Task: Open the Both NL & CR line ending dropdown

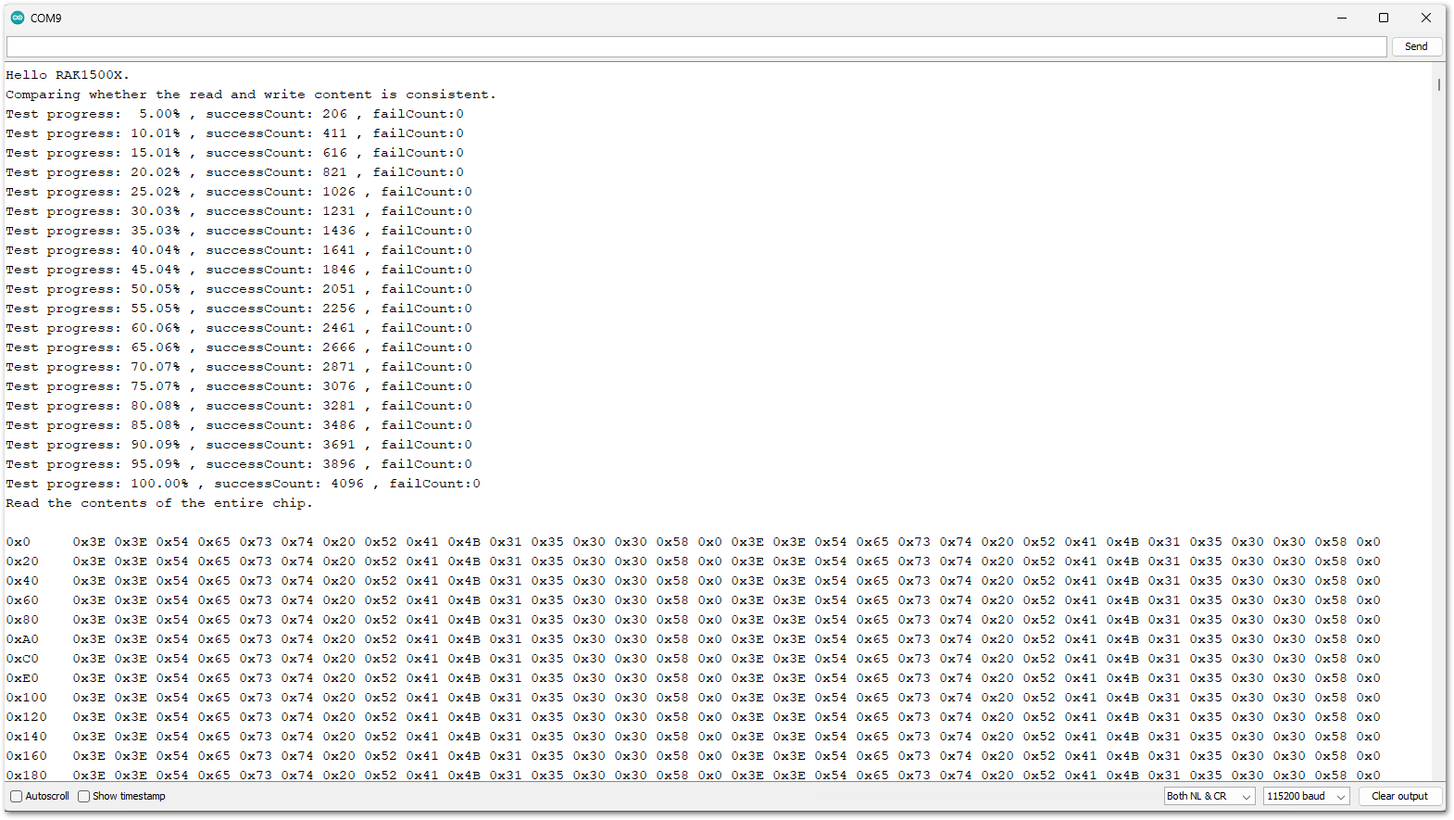Action: (x=1210, y=796)
